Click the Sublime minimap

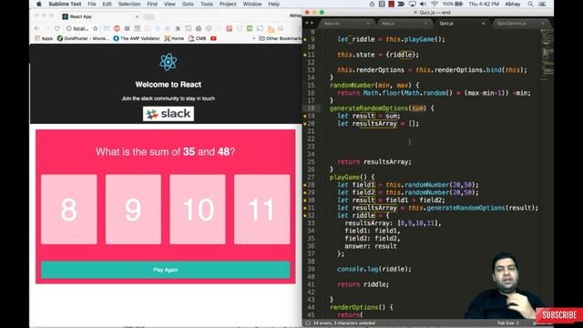click(x=547, y=56)
